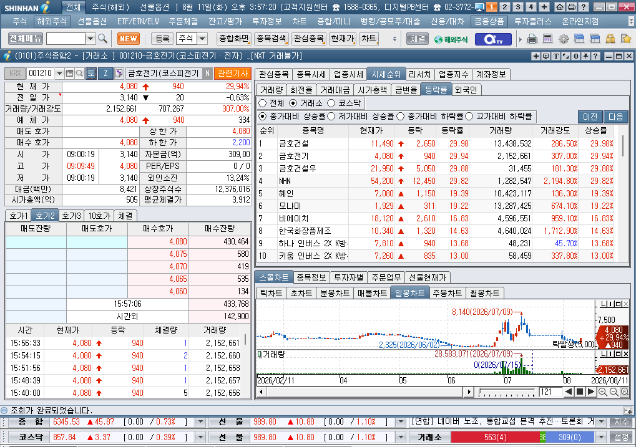
Task: Click the 해외주식 globe shortcut
Action: 451,39
